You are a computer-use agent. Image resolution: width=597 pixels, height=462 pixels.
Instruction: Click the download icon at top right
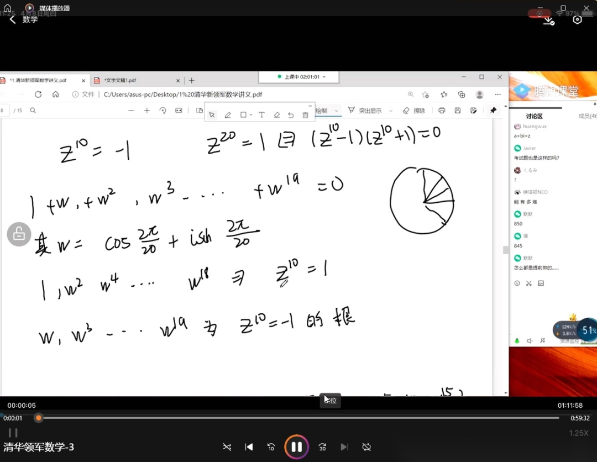click(x=548, y=20)
